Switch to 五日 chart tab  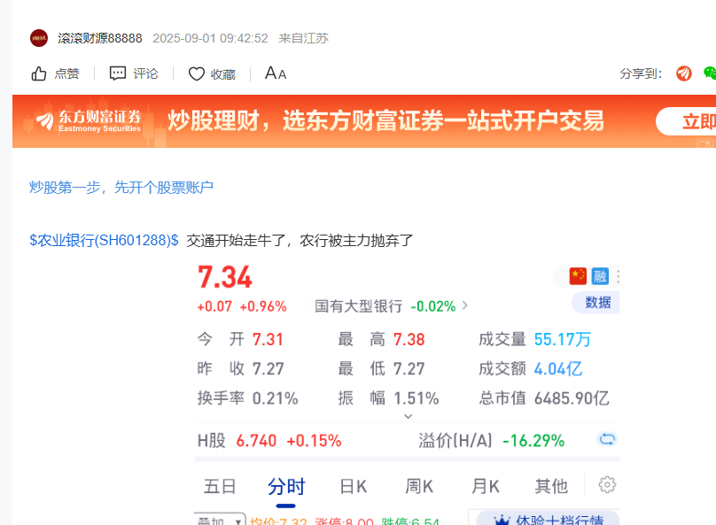coord(220,486)
